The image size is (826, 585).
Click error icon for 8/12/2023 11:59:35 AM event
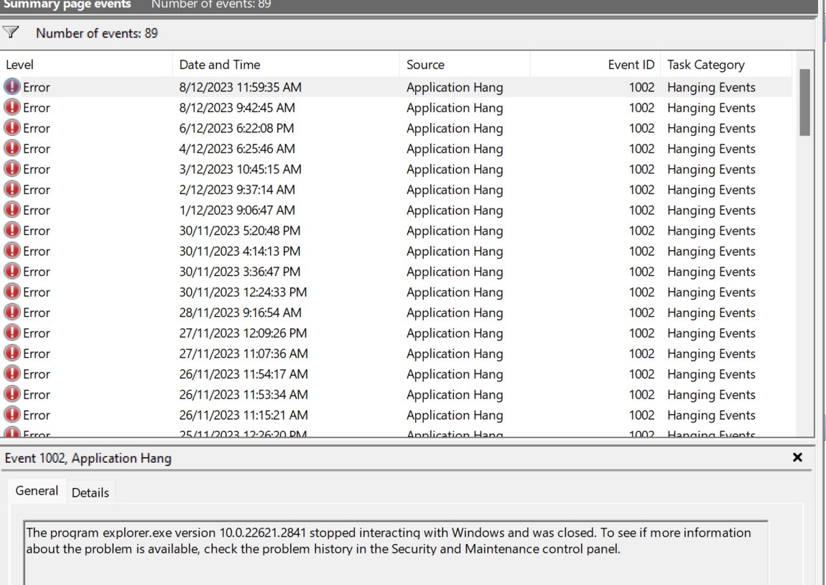tap(11, 86)
